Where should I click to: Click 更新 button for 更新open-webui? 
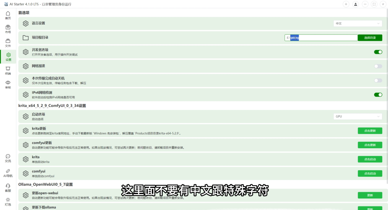click(370, 195)
